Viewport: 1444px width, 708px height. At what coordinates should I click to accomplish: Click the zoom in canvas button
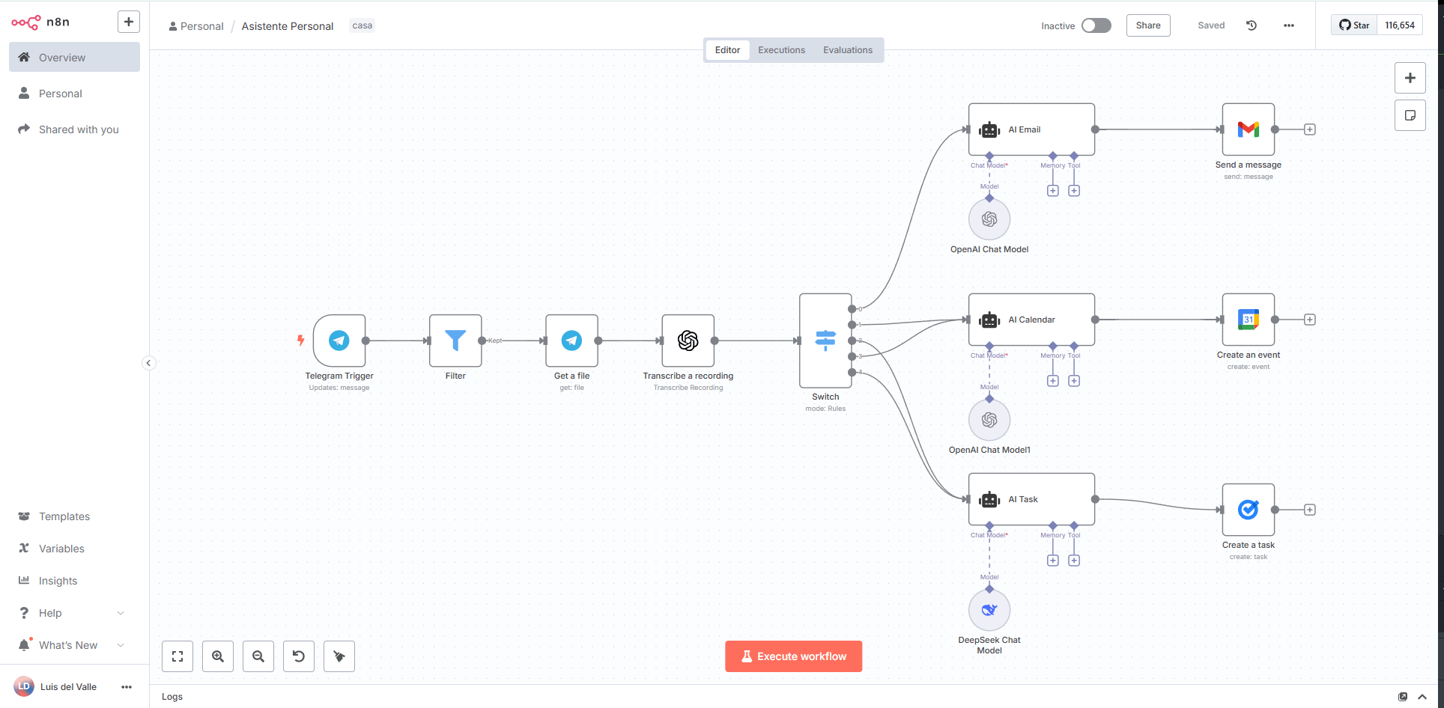(218, 656)
